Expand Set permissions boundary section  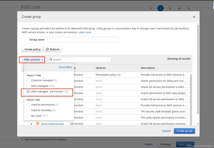click(22, 140)
